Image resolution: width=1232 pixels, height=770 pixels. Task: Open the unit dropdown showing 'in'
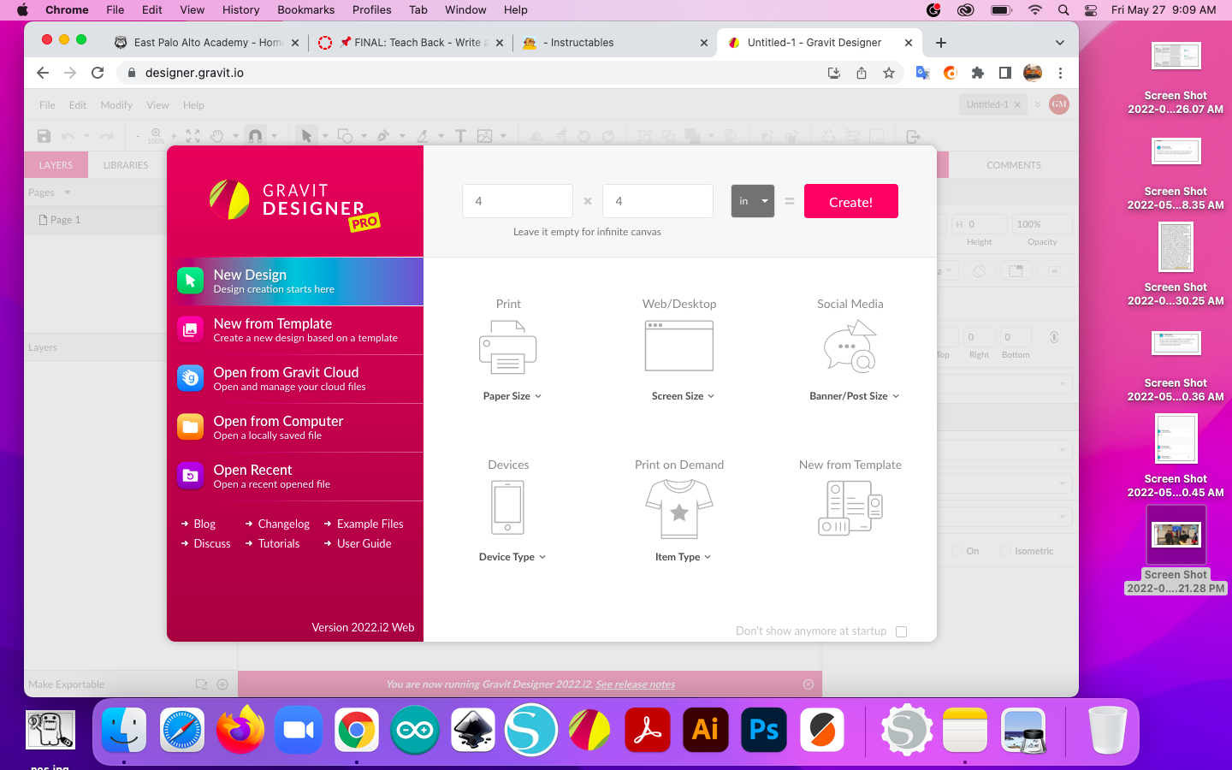752,200
